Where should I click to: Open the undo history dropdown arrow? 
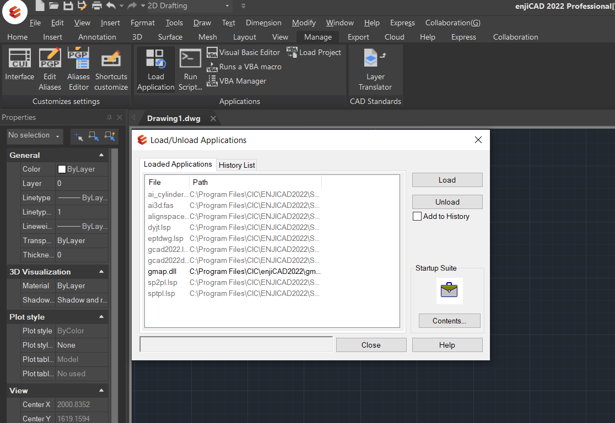(122, 6)
